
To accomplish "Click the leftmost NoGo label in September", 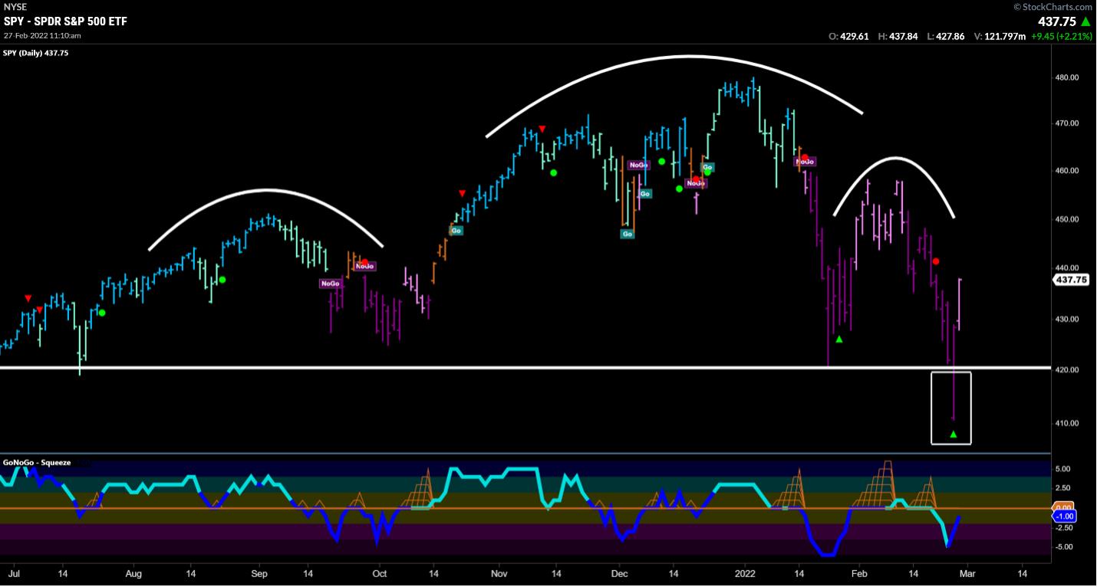I will pyautogui.click(x=330, y=283).
